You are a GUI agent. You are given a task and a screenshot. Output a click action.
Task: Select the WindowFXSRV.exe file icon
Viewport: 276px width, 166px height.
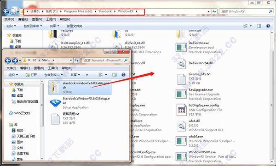181,156
